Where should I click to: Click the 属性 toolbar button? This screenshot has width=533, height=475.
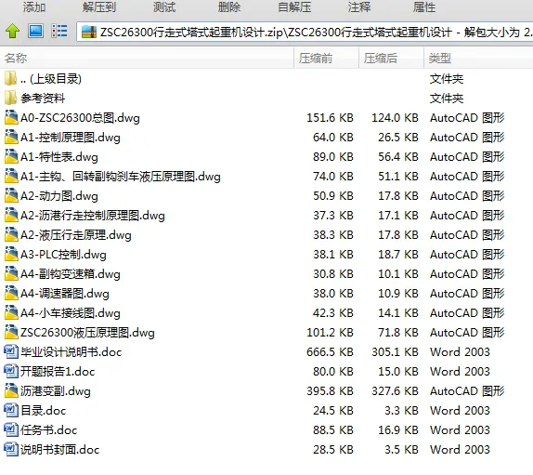pos(424,7)
